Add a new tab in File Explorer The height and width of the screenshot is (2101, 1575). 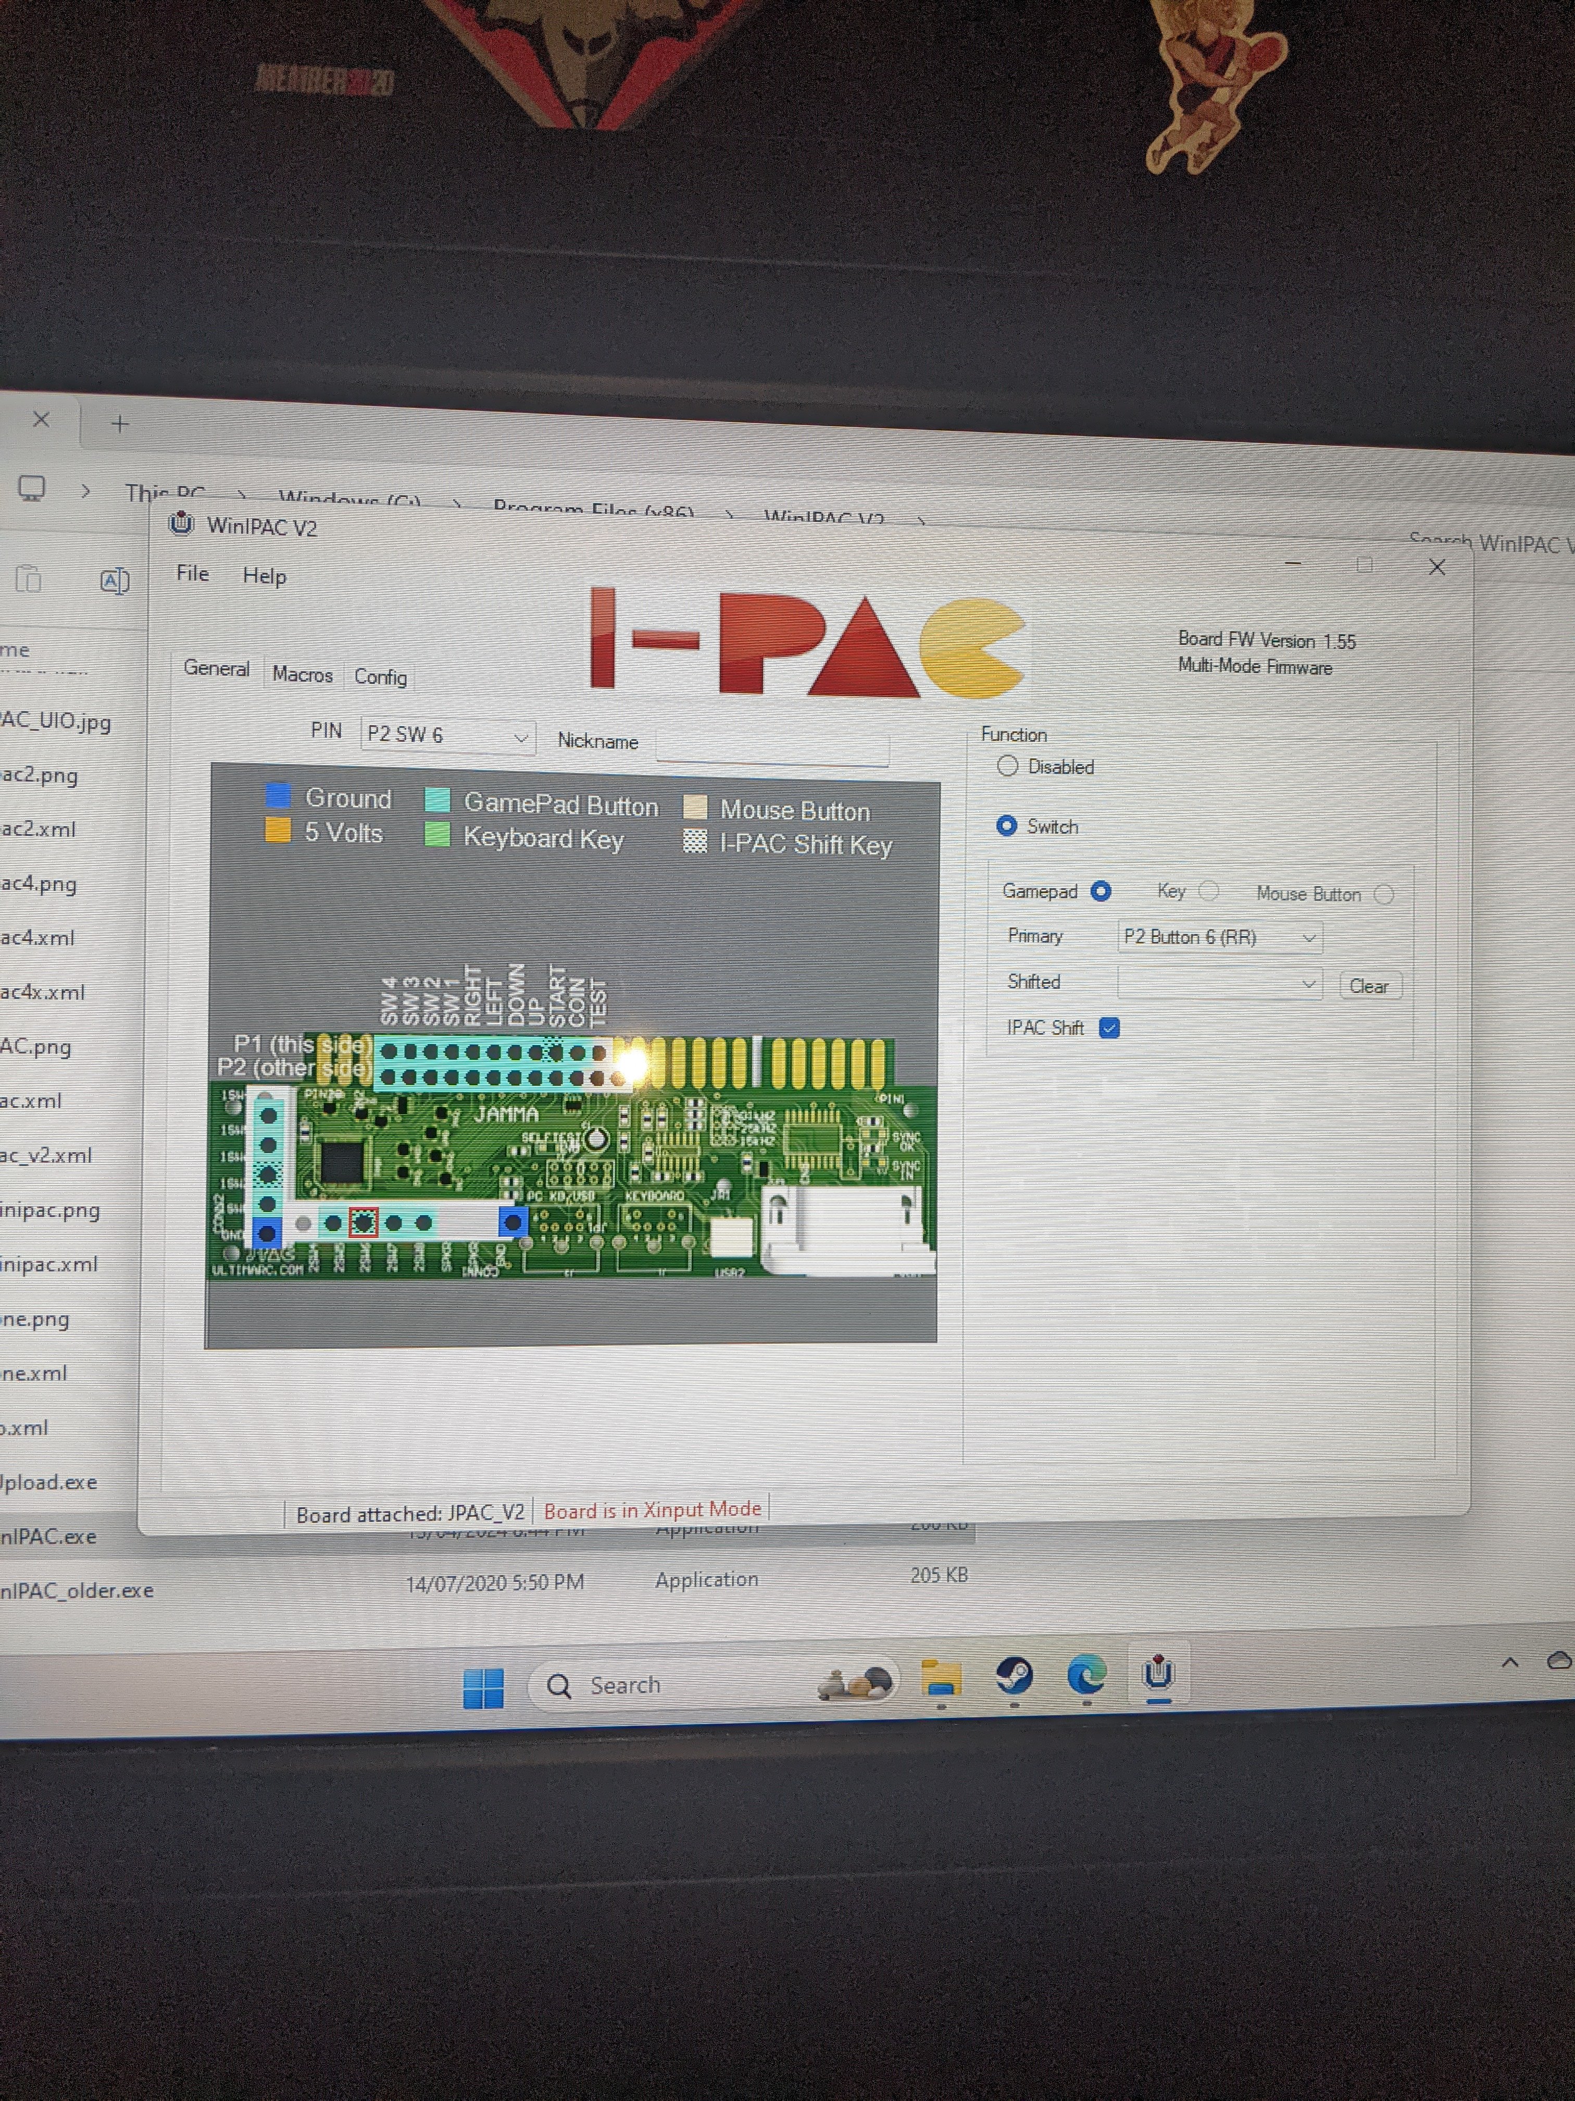tap(120, 424)
